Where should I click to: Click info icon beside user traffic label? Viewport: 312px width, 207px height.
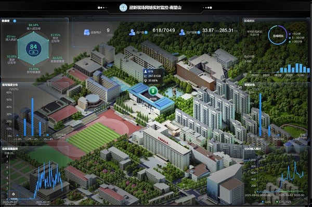[199, 32]
